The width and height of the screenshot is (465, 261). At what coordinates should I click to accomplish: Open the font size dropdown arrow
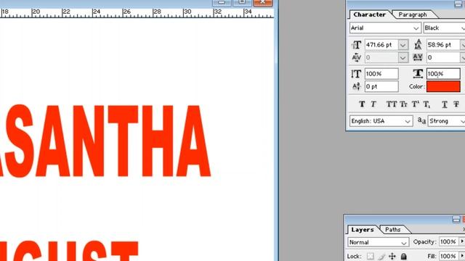[403, 45]
